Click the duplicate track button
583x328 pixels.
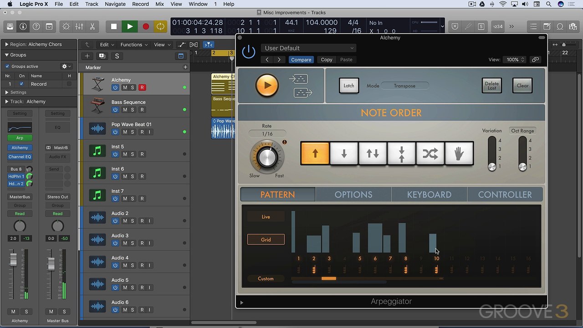point(102,56)
